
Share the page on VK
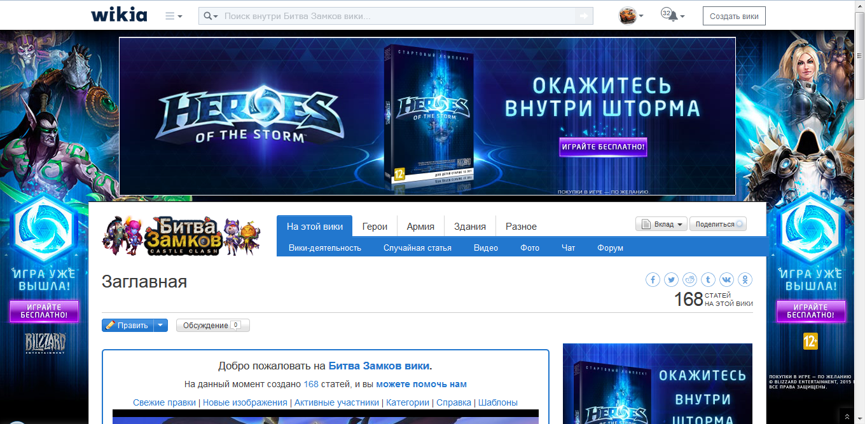(727, 279)
